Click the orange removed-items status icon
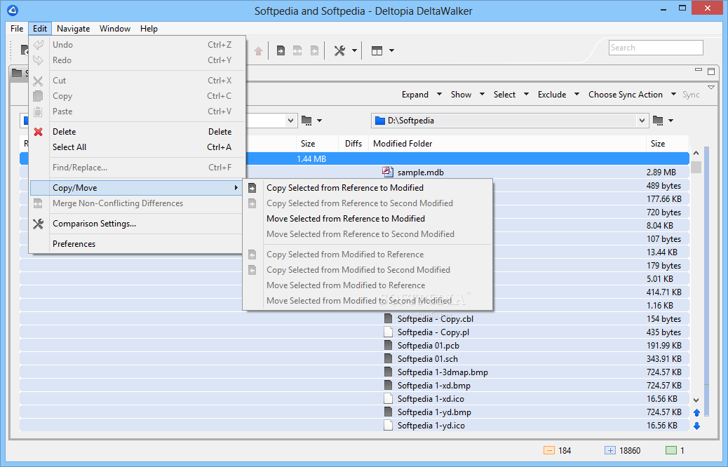 548,450
